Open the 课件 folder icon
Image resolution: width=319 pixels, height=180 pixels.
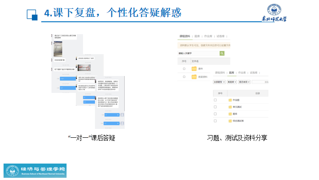(x=194, y=69)
